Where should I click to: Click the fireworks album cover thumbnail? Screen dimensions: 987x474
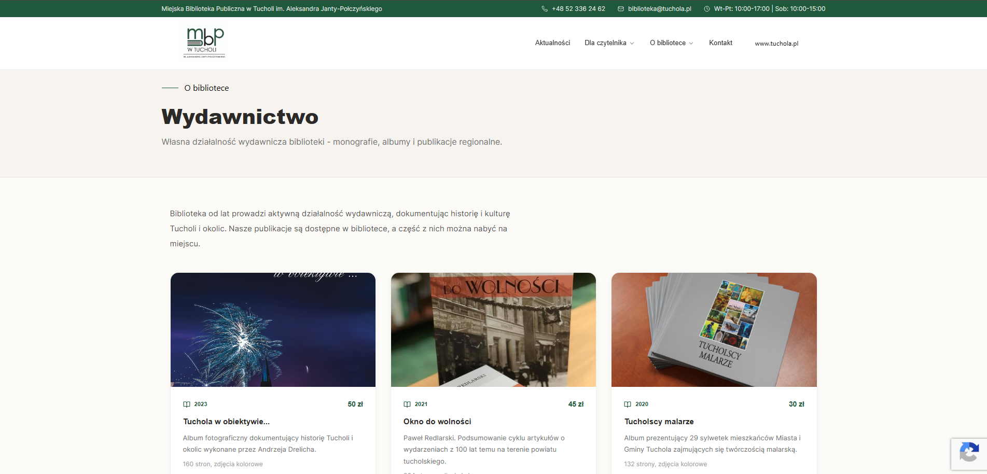(273, 330)
